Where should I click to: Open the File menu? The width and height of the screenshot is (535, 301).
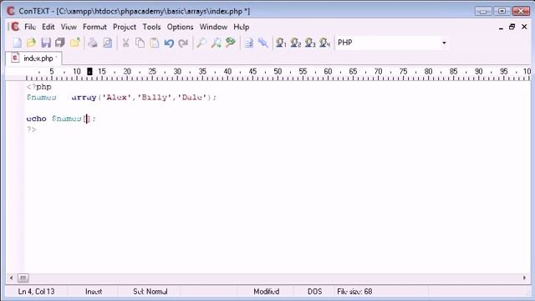pyautogui.click(x=30, y=27)
